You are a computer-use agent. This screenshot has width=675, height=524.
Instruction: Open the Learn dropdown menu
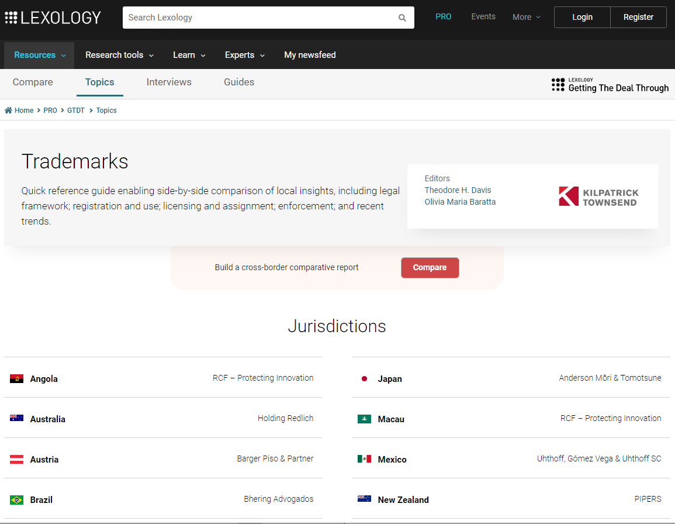click(189, 55)
